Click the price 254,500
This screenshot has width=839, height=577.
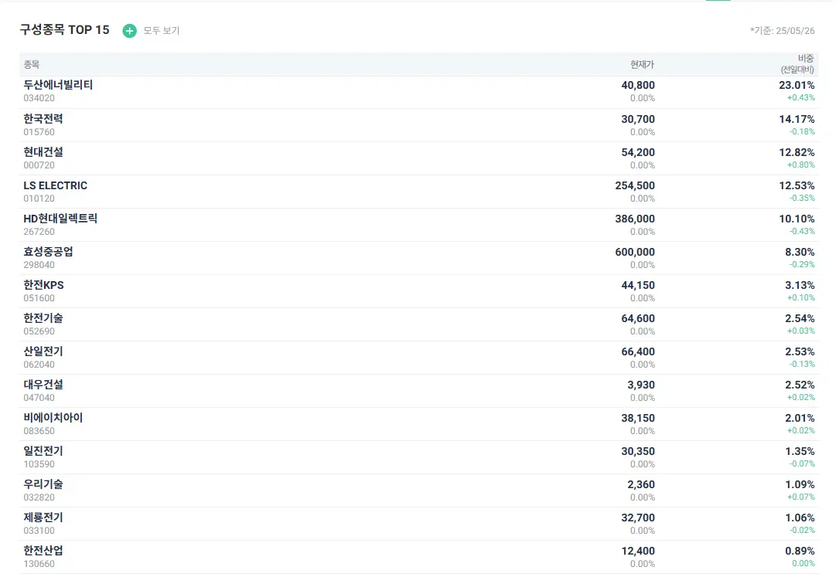(x=635, y=185)
